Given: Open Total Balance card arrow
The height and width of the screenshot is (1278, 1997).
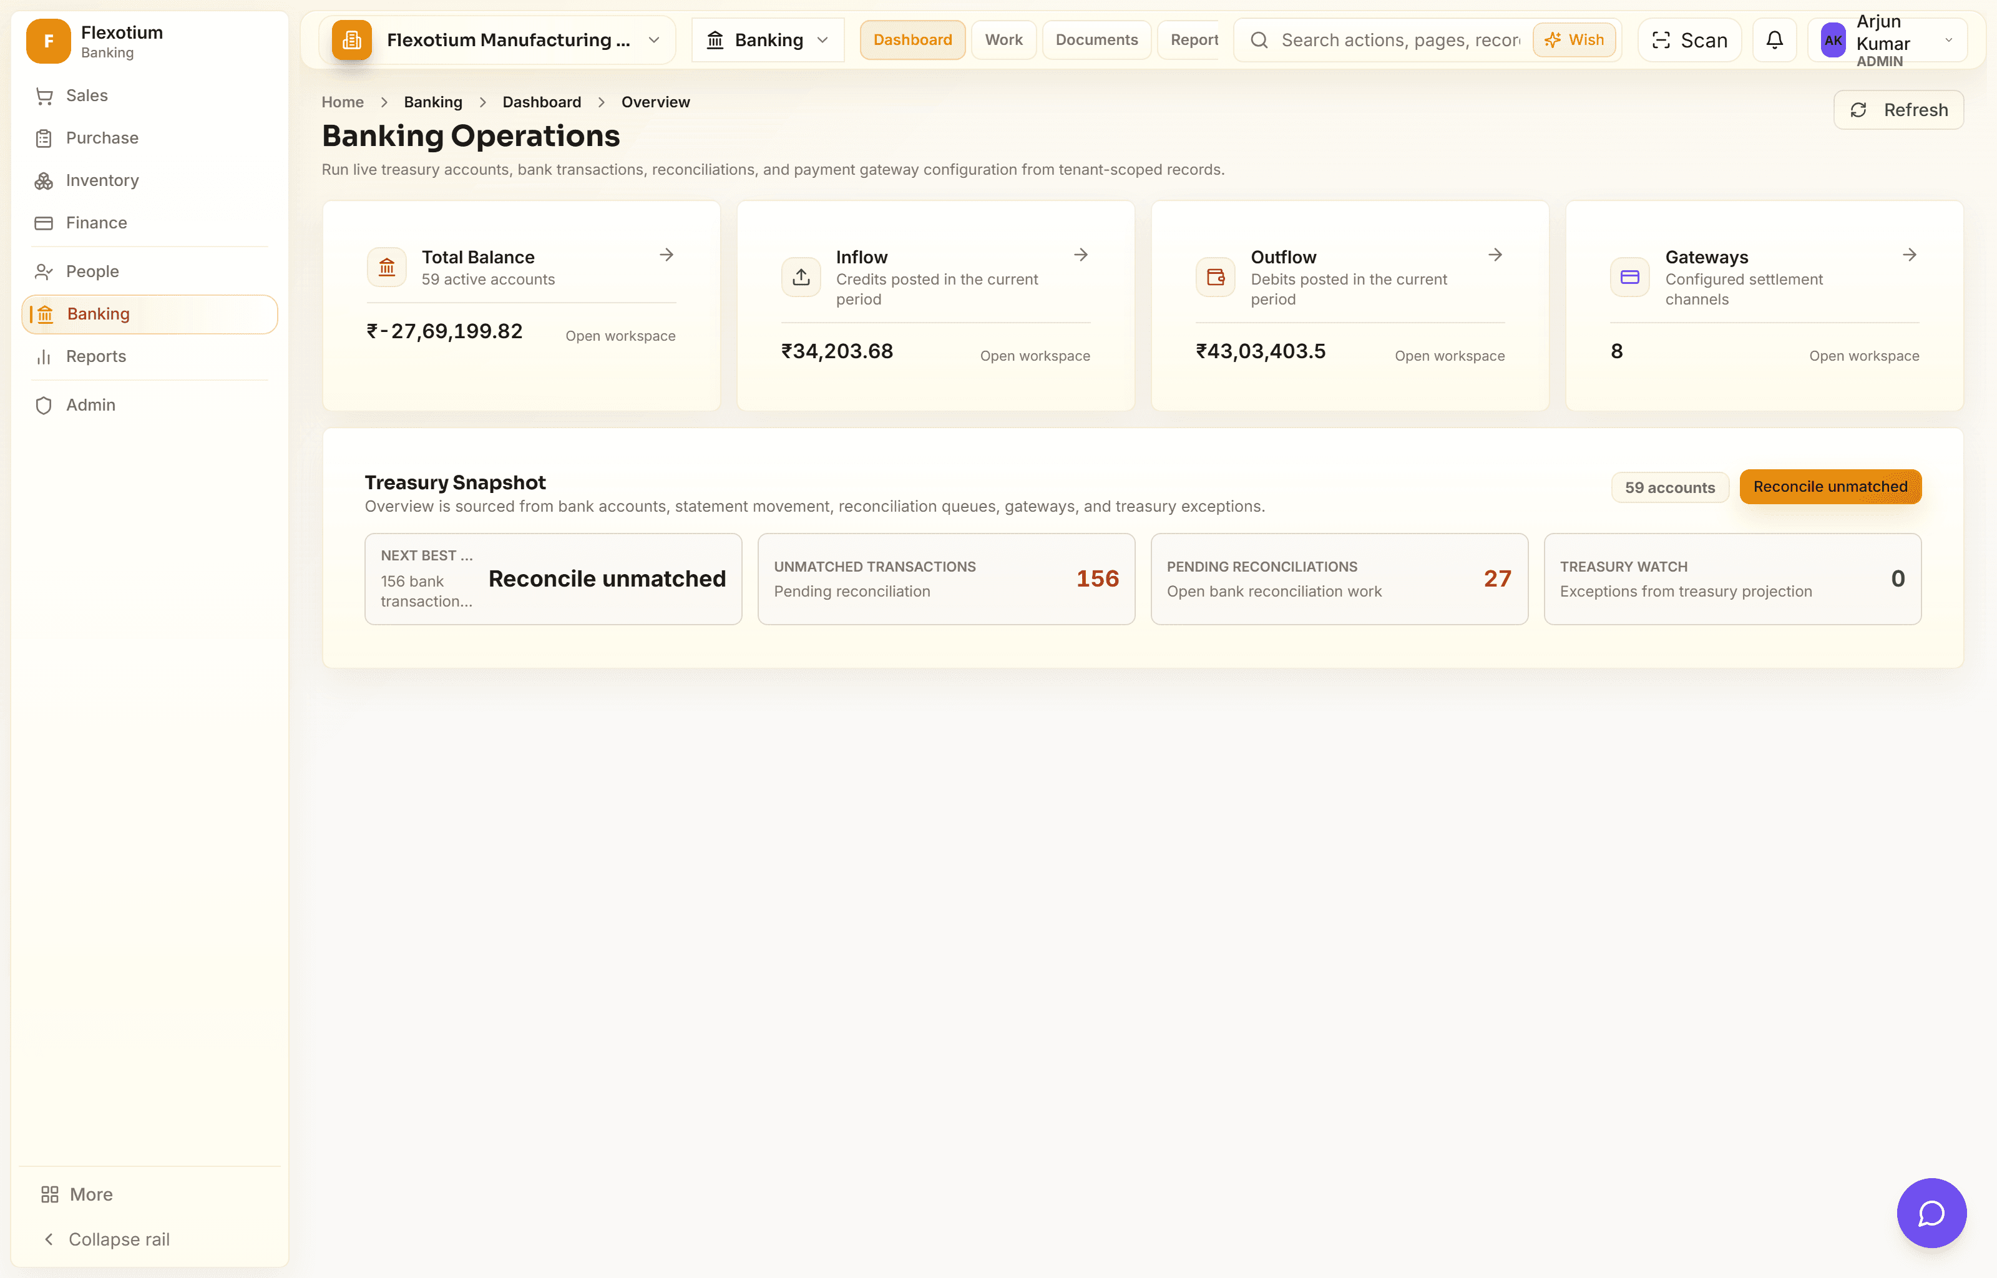Looking at the screenshot, I should click(x=666, y=255).
